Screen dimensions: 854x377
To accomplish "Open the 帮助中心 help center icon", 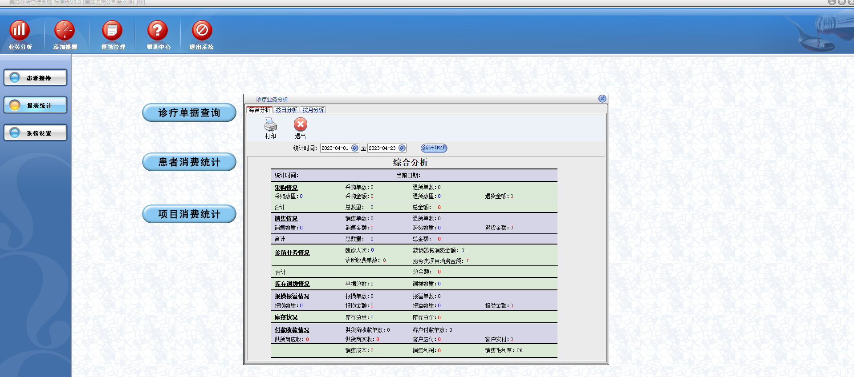I will click(x=158, y=35).
